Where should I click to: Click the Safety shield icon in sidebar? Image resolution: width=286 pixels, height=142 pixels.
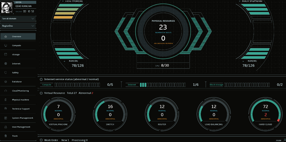point(6,73)
